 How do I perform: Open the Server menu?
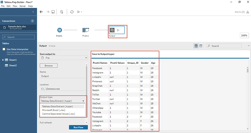coord(23,6)
